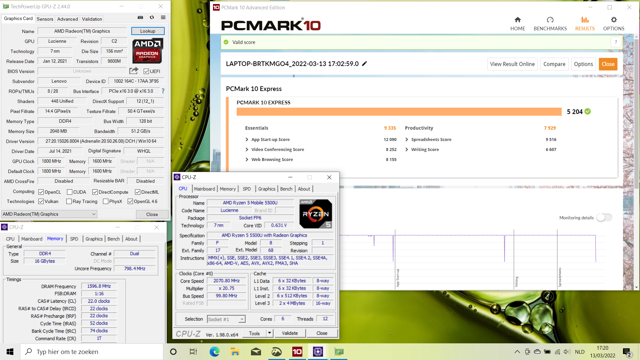
Task: Open GPU-Z hamburger menu
Action: [x=163, y=18]
